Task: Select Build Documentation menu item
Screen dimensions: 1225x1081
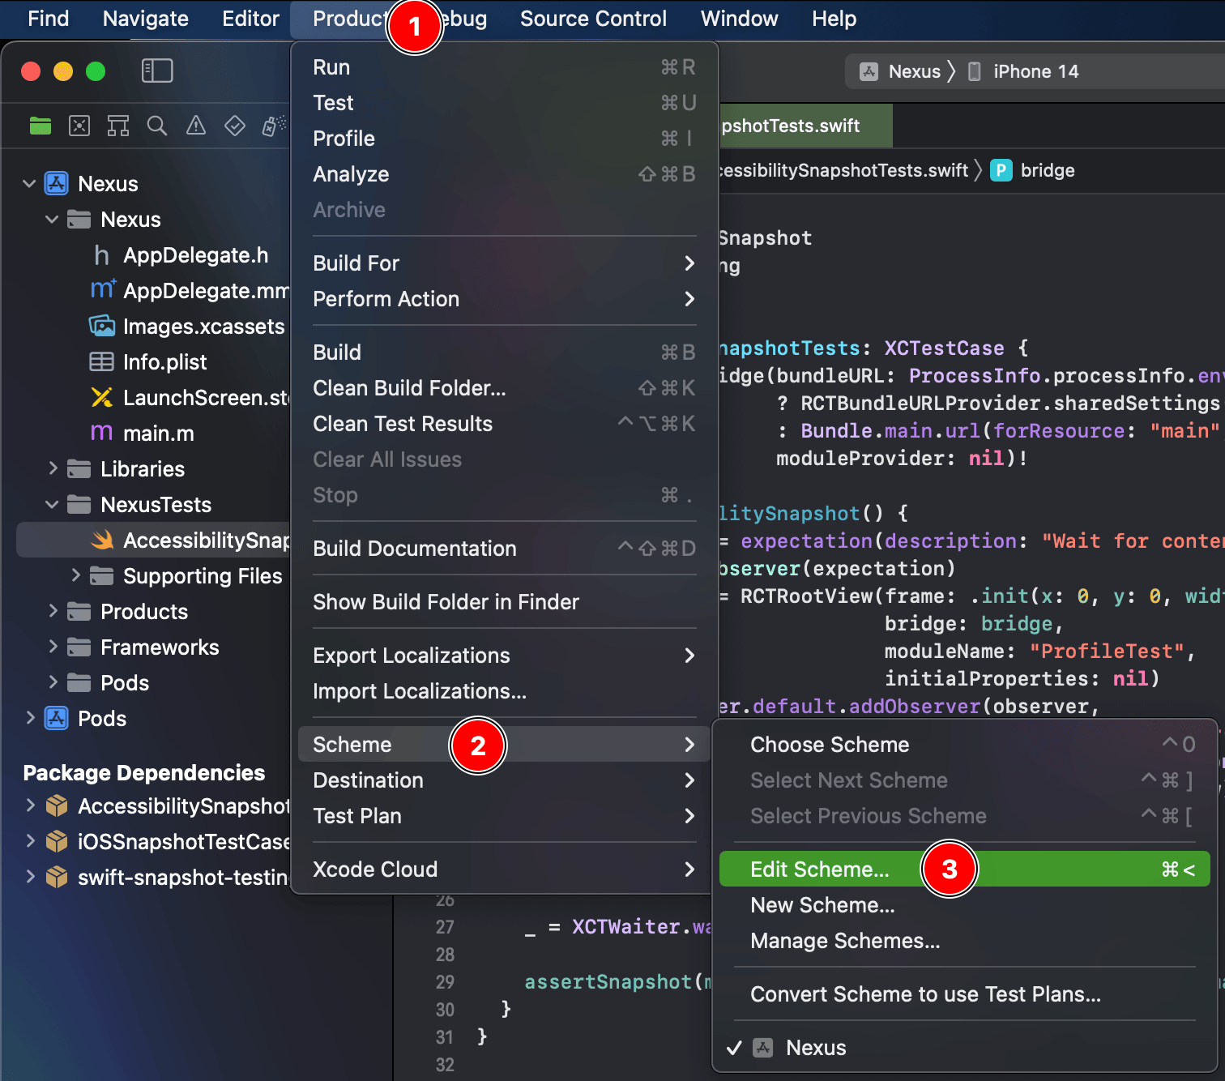Action: coord(504,549)
